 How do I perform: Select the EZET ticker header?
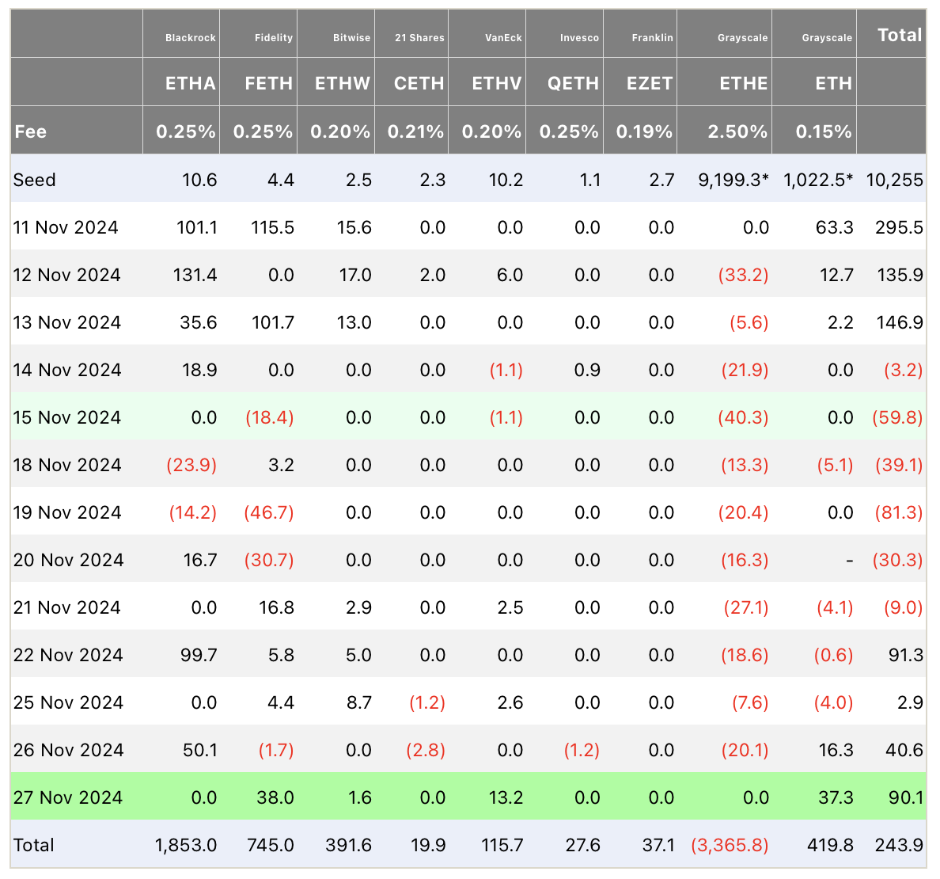[650, 83]
